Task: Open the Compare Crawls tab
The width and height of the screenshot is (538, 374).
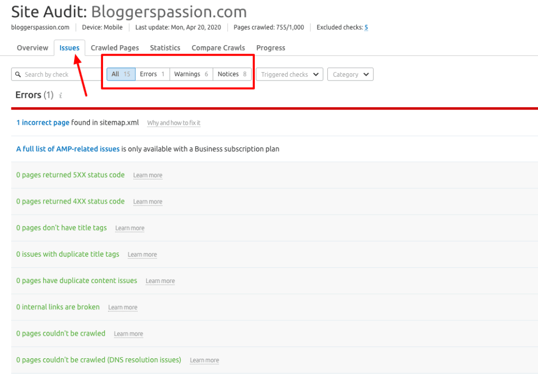Action: click(218, 48)
